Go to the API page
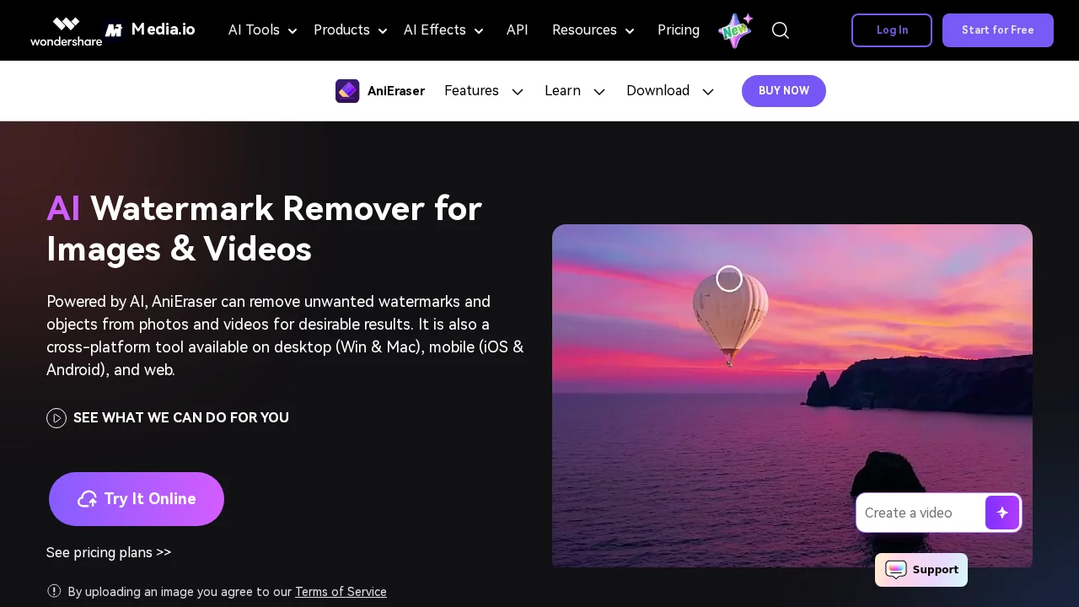The height and width of the screenshot is (607, 1079). point(517,30)
